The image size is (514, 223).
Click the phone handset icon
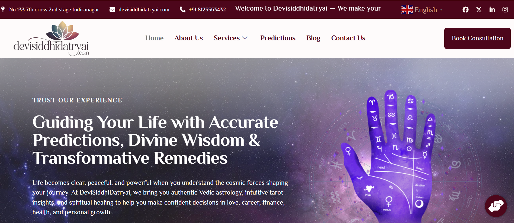click(x=183, y=9)
